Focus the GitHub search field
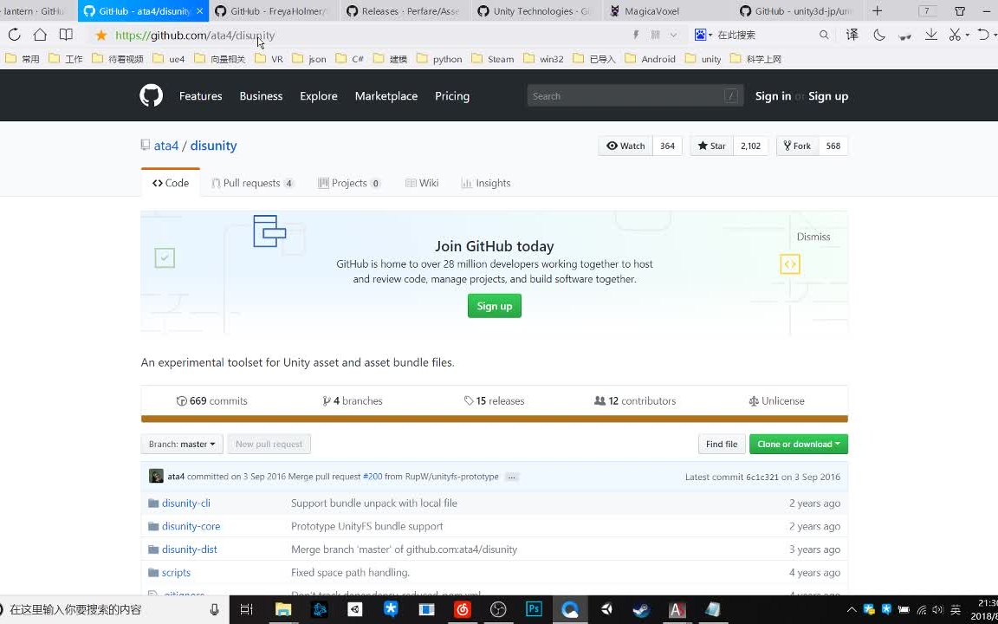Image resolution: width=998 pixels, height=624 pixels. tap(635, 96)
